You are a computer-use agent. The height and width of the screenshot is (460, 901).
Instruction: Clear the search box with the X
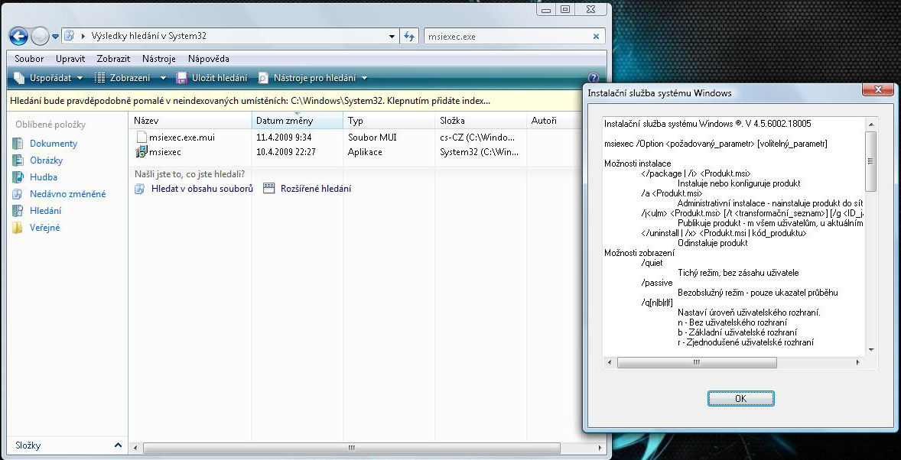click(597, 36)
